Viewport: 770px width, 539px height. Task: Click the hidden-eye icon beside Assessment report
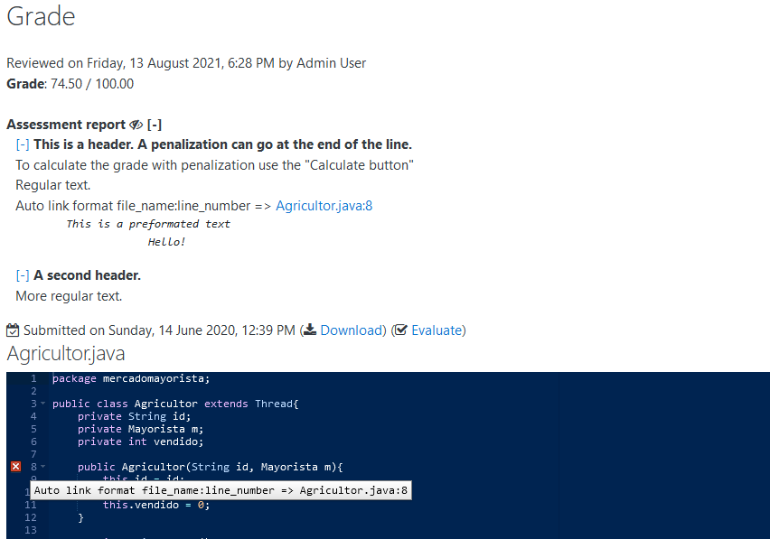[x=136, y=125]
